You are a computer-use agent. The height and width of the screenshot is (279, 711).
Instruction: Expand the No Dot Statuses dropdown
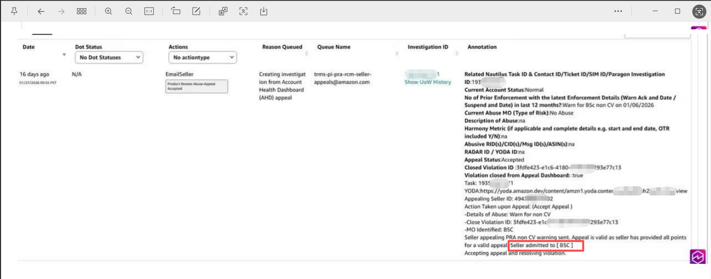[x=109, y=58]
